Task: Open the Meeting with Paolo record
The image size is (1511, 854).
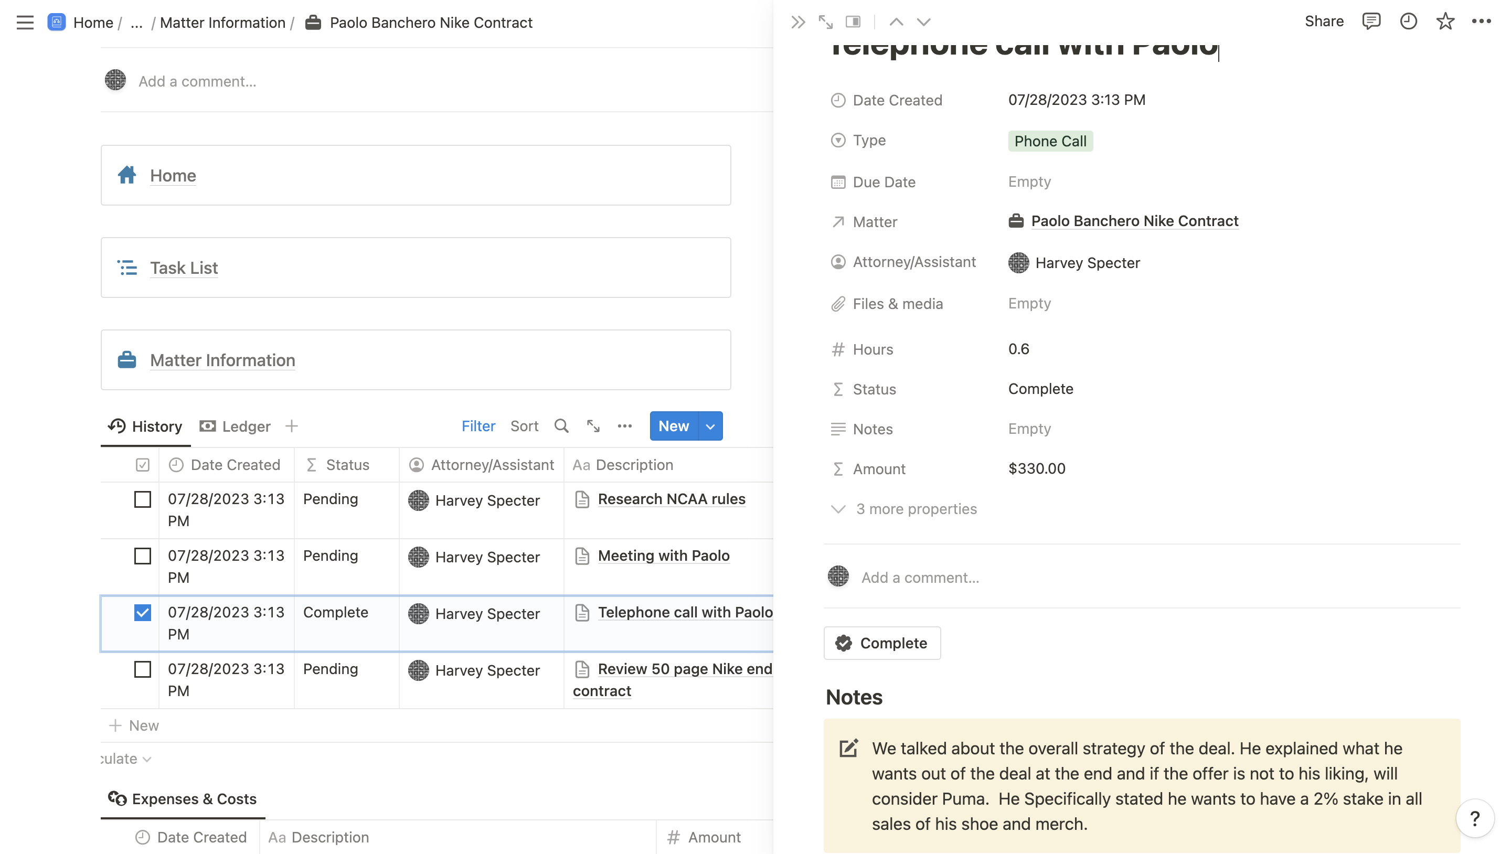Action: click(663, 556)
